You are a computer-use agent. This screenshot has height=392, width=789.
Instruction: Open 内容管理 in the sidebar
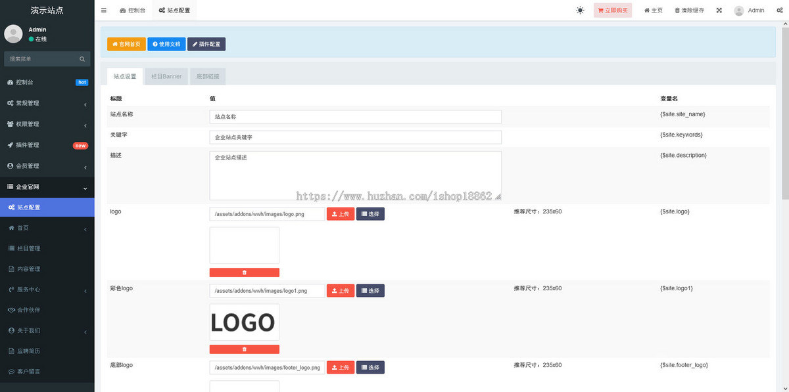(x=47, y=269)
